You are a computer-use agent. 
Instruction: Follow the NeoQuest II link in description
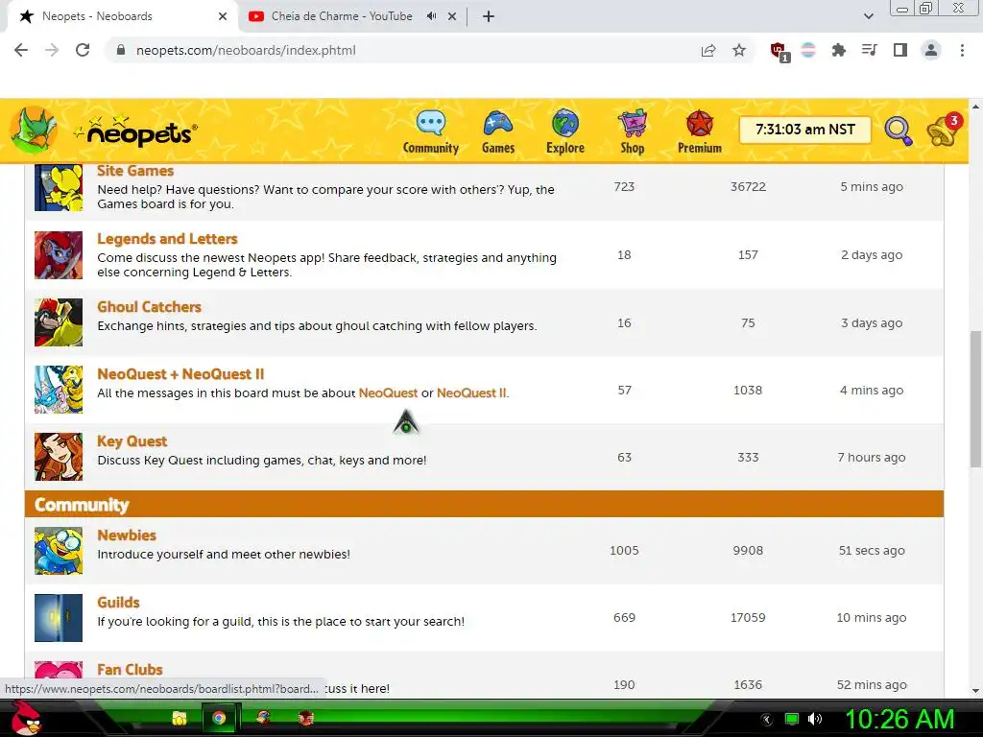[471, 392]
